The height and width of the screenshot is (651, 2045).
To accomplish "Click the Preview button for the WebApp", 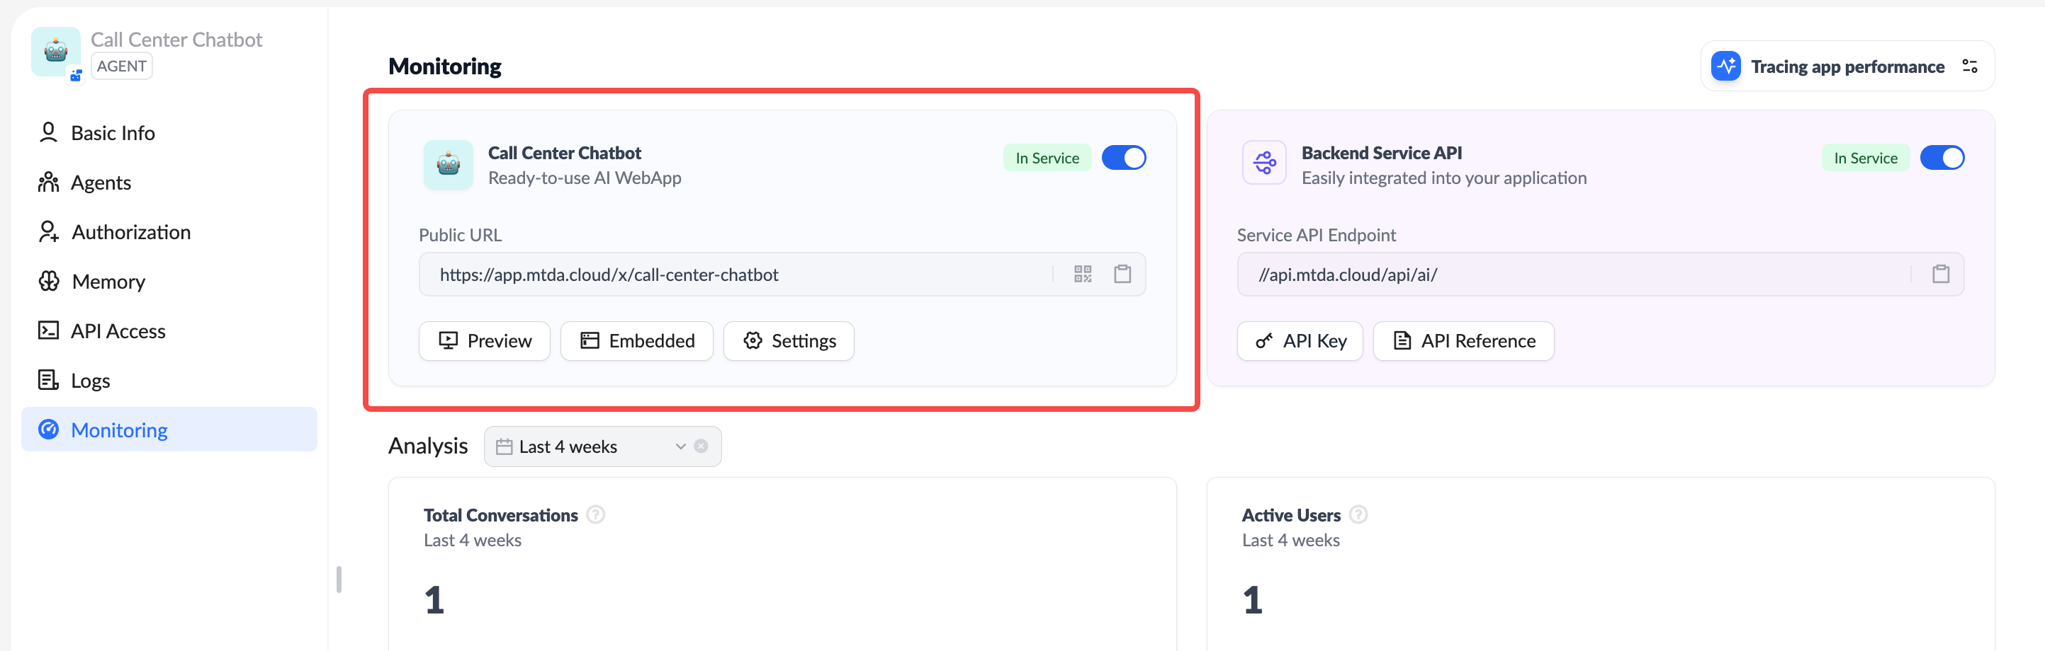I will coord(484,340).
